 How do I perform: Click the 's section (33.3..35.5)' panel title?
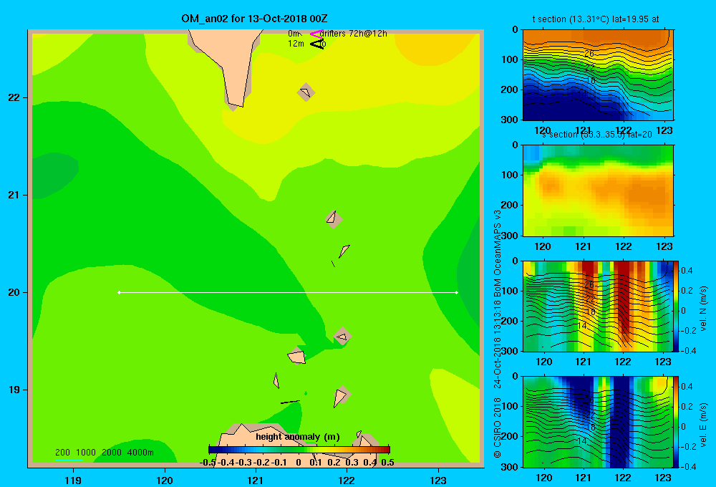[596, 135]
